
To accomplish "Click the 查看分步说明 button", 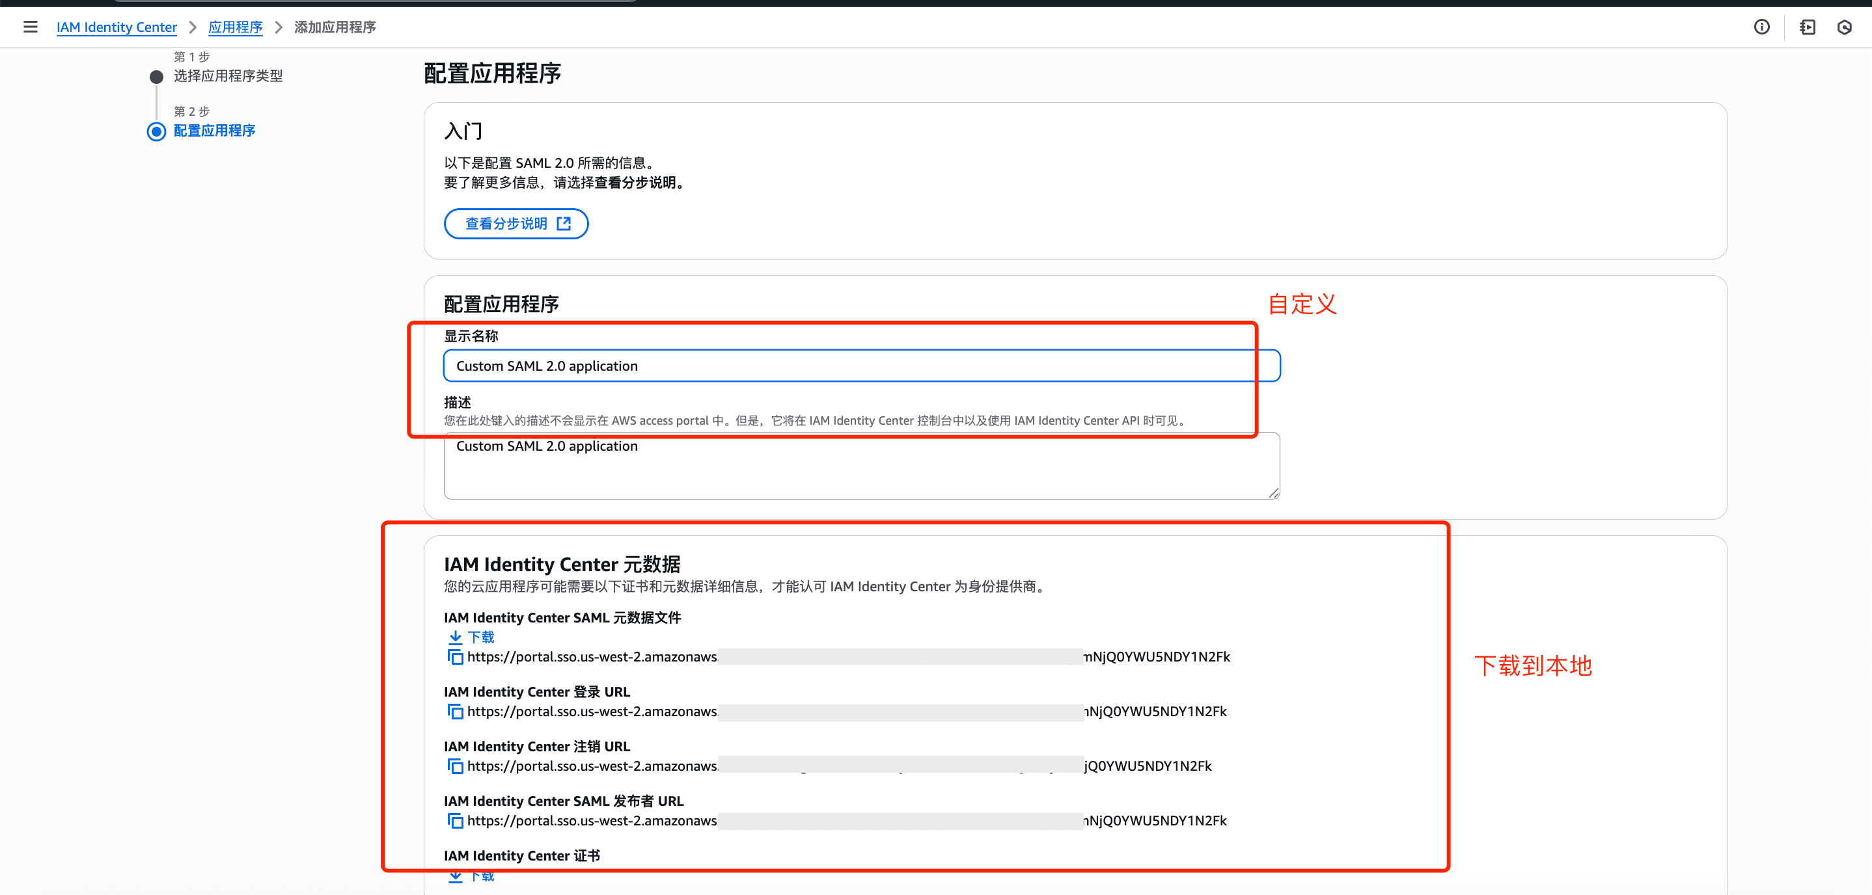I will [516, 223].
